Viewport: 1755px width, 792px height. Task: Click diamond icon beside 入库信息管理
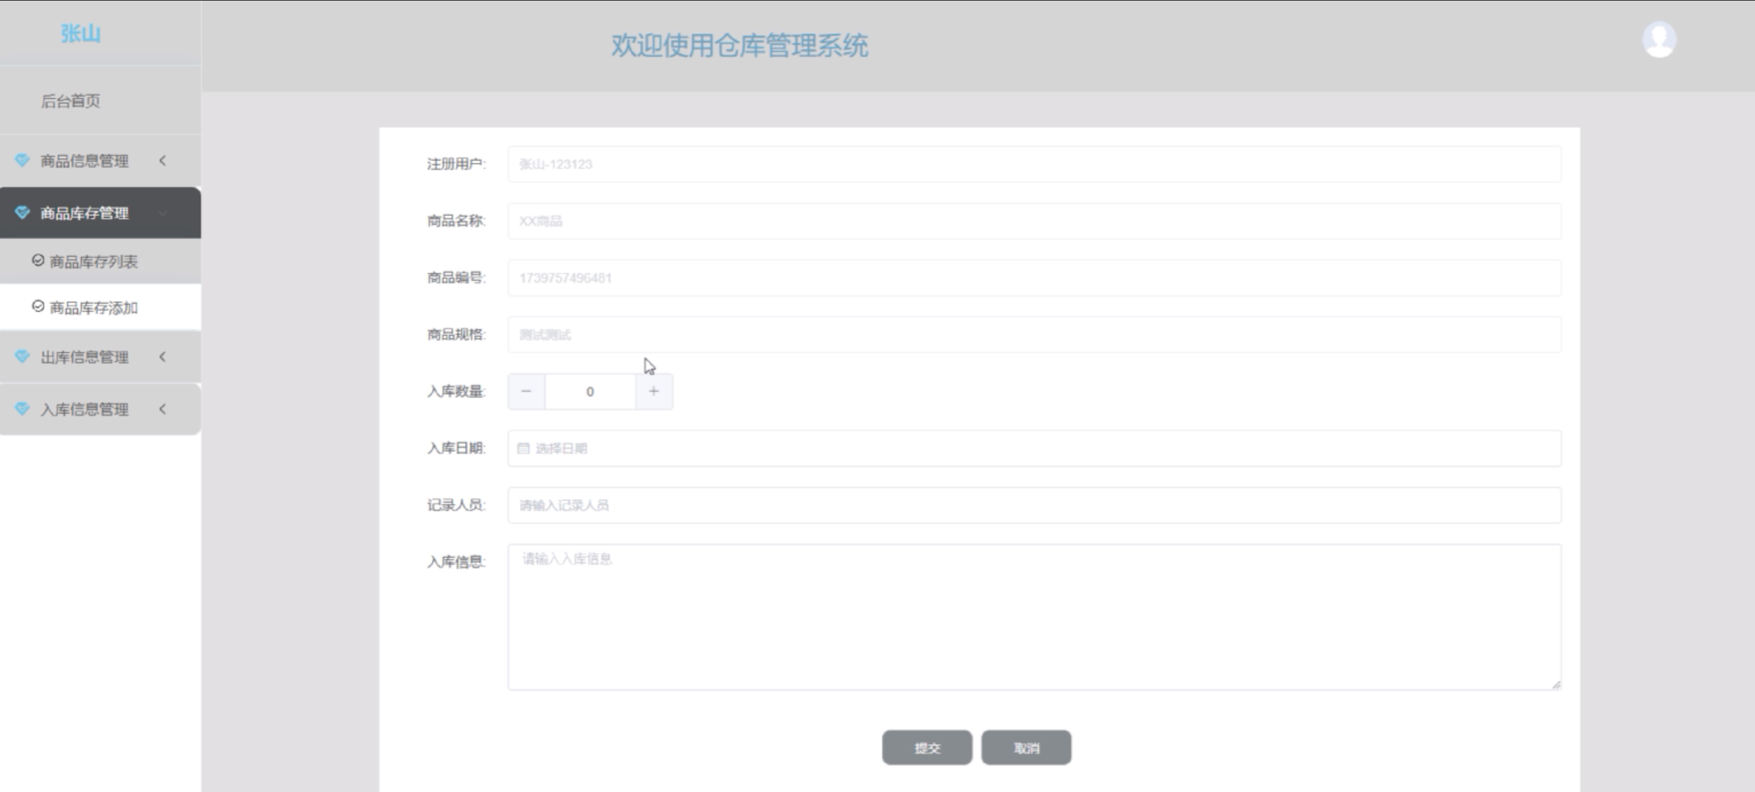tap(22, 409)
